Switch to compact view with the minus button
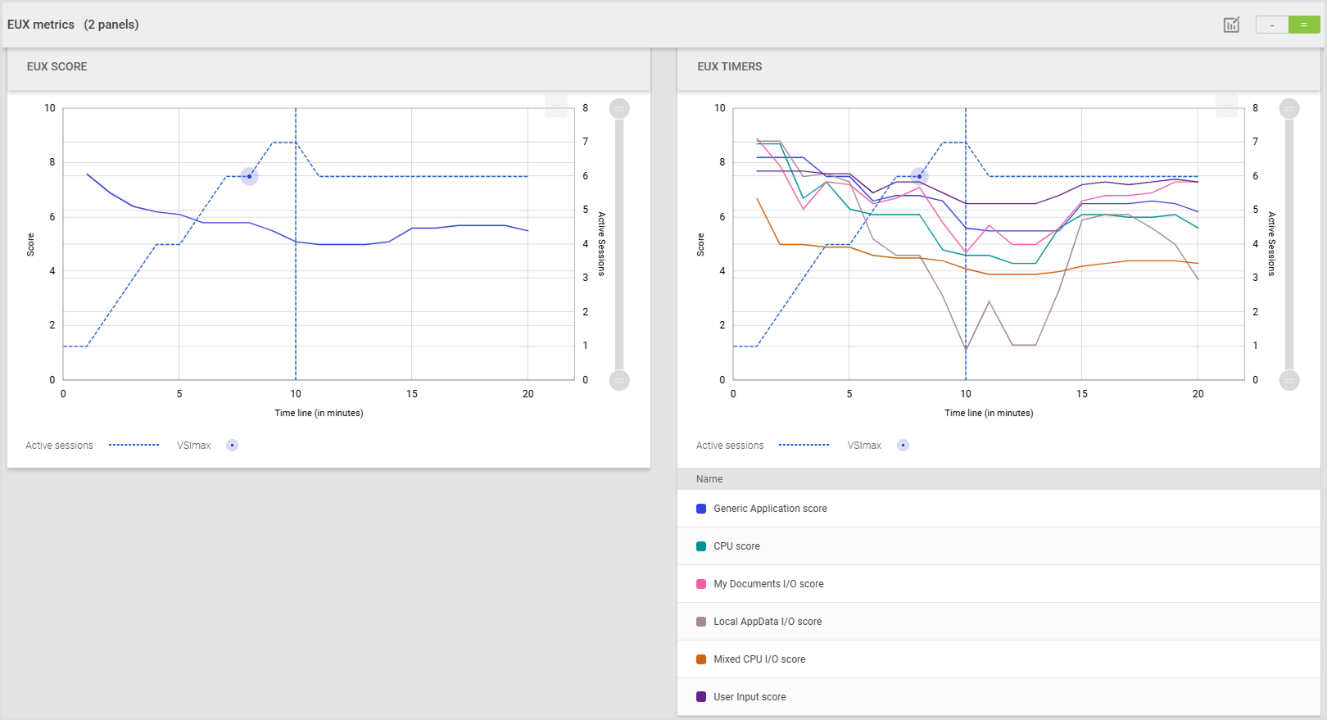 pos(1272,25)
